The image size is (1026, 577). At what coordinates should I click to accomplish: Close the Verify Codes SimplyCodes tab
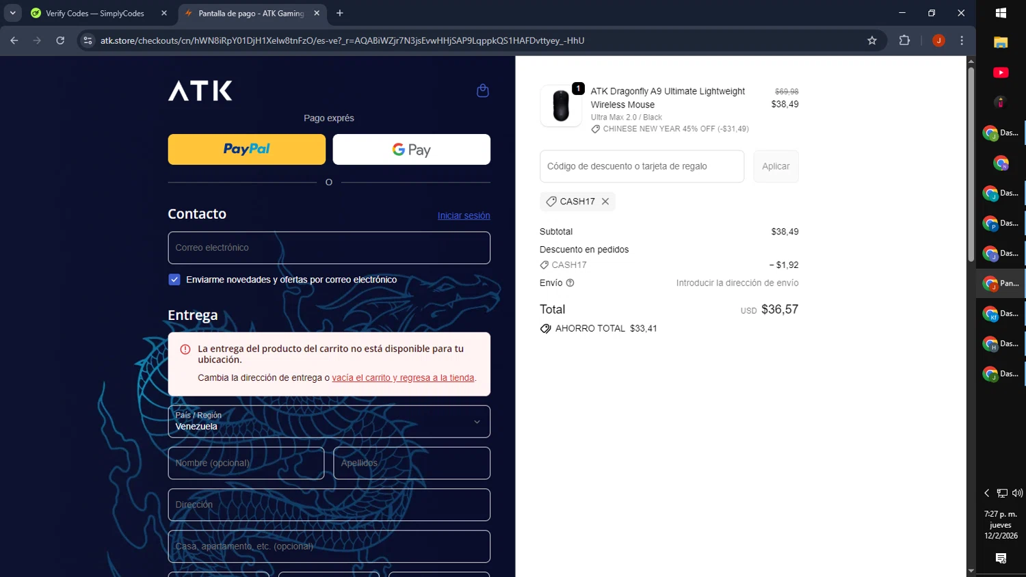164,13
